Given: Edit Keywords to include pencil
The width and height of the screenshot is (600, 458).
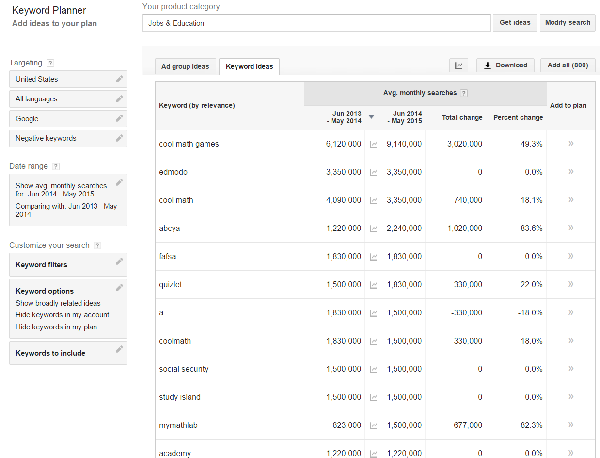Looking at the screenshot, I should point(119,350).
